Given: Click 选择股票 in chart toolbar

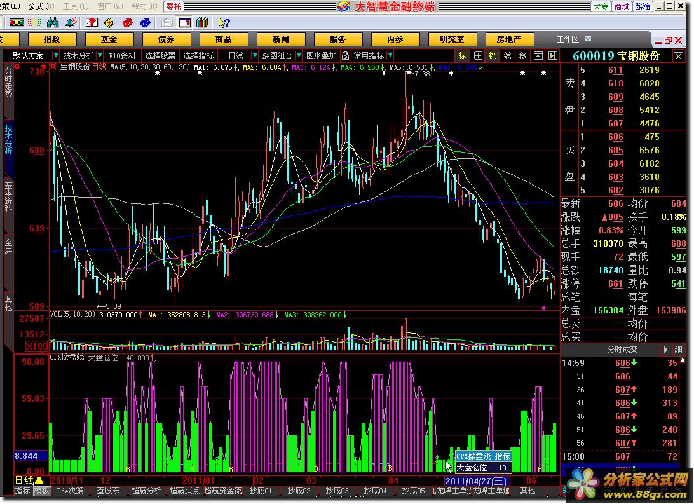Looking at the screenshot, I should (x=160, y=56).
